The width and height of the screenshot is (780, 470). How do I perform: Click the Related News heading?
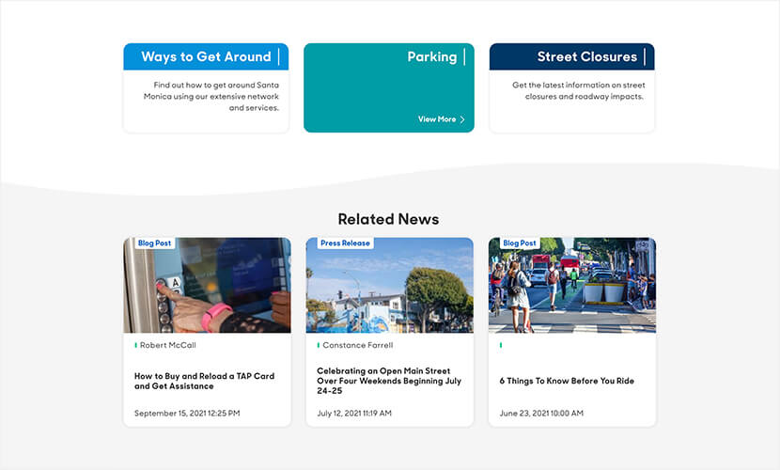pyautogui.click(x=388, y=219)
